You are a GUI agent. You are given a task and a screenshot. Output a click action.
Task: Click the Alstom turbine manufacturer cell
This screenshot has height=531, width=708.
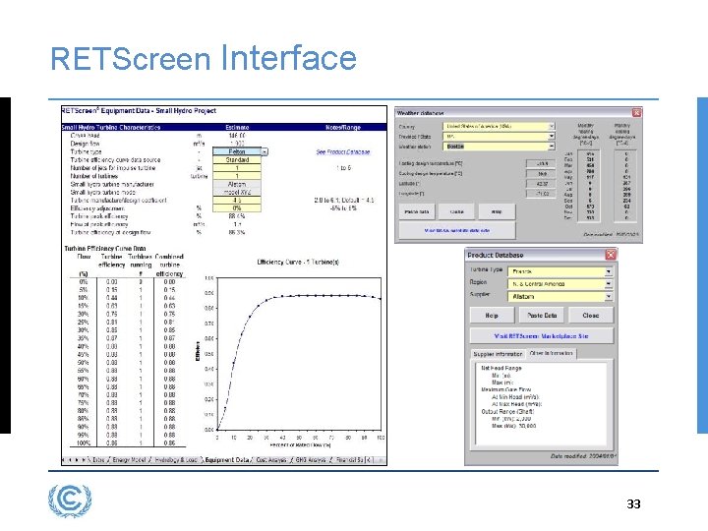click(237, 184)
